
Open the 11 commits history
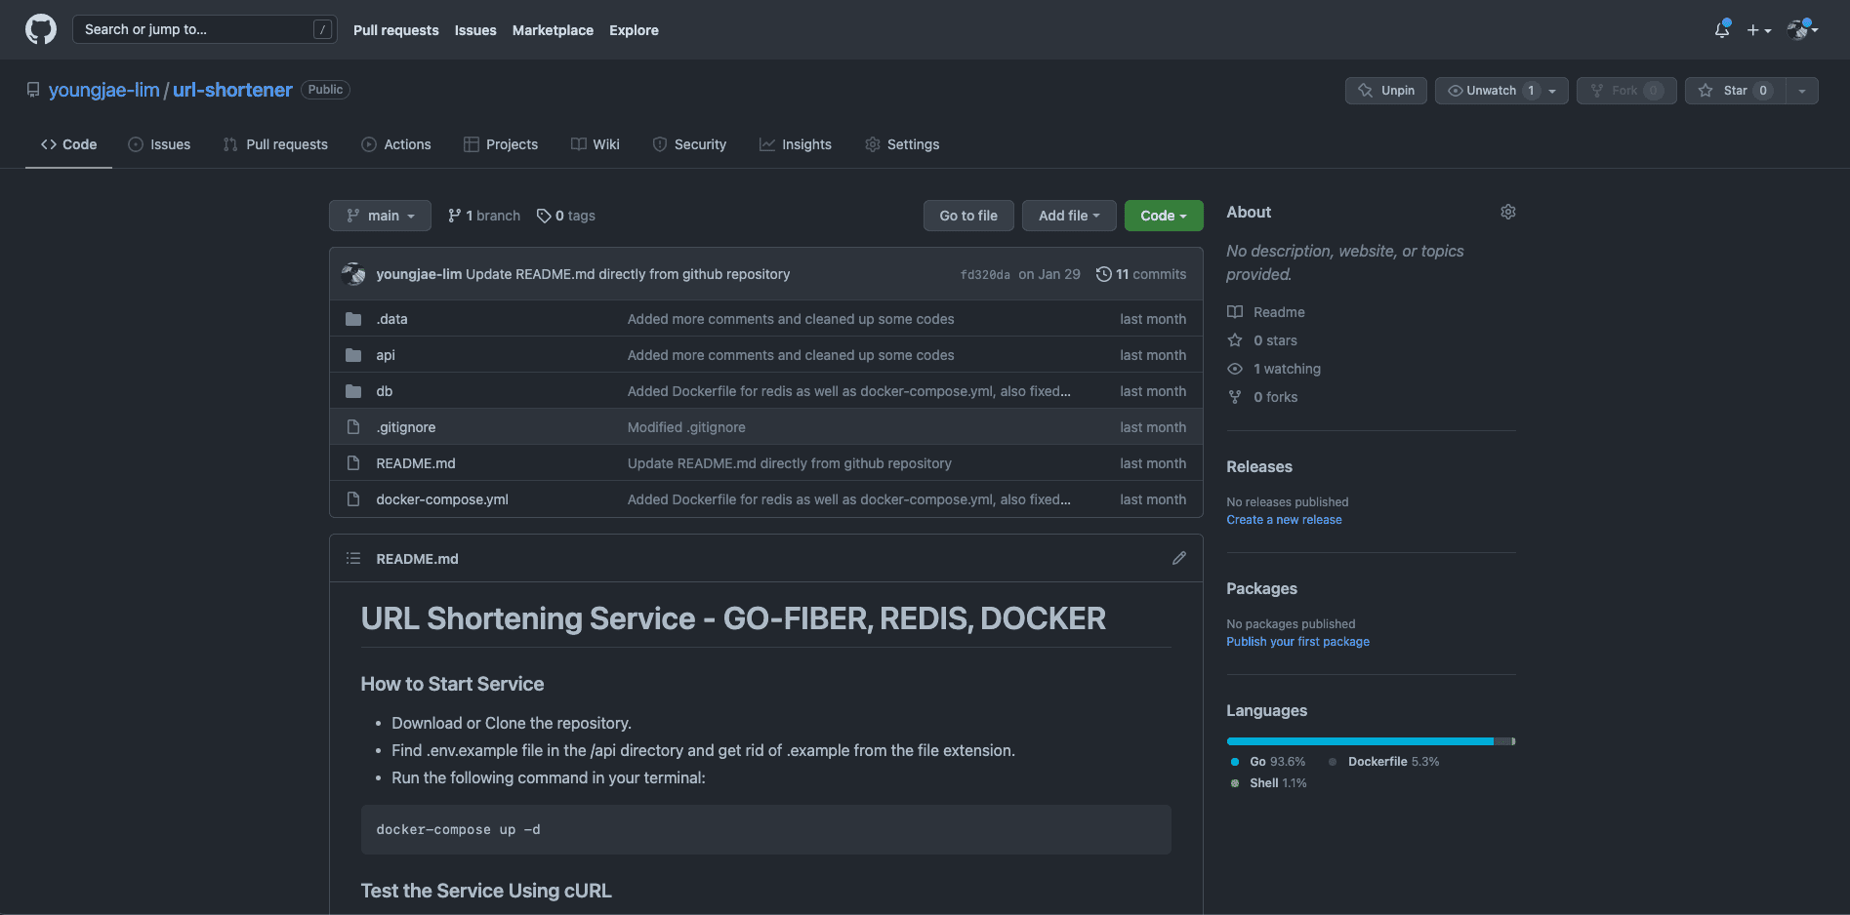point(1141,274)
